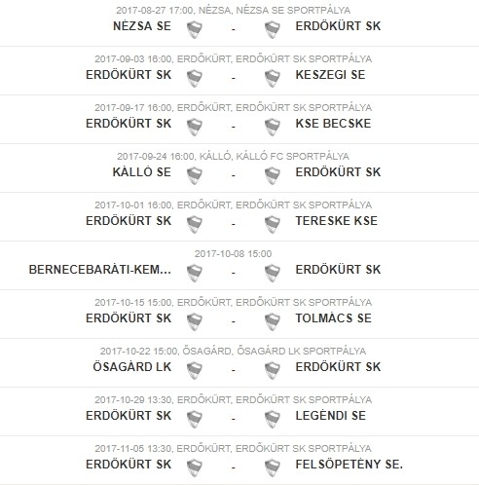The width and height of the screenshot is (479, 485).
Task: Click the Legéndi SE team crest icon
Action: click(x=273, y=419)
